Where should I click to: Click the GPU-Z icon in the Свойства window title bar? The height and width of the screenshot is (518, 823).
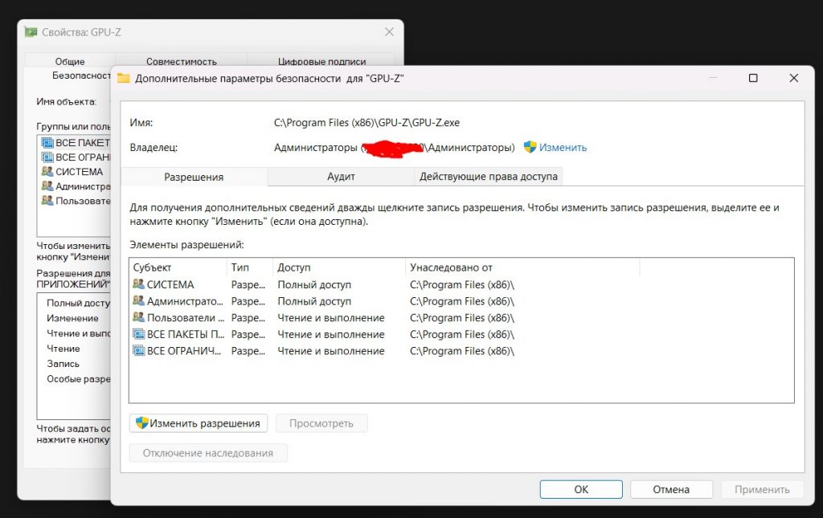click(31, 32)
